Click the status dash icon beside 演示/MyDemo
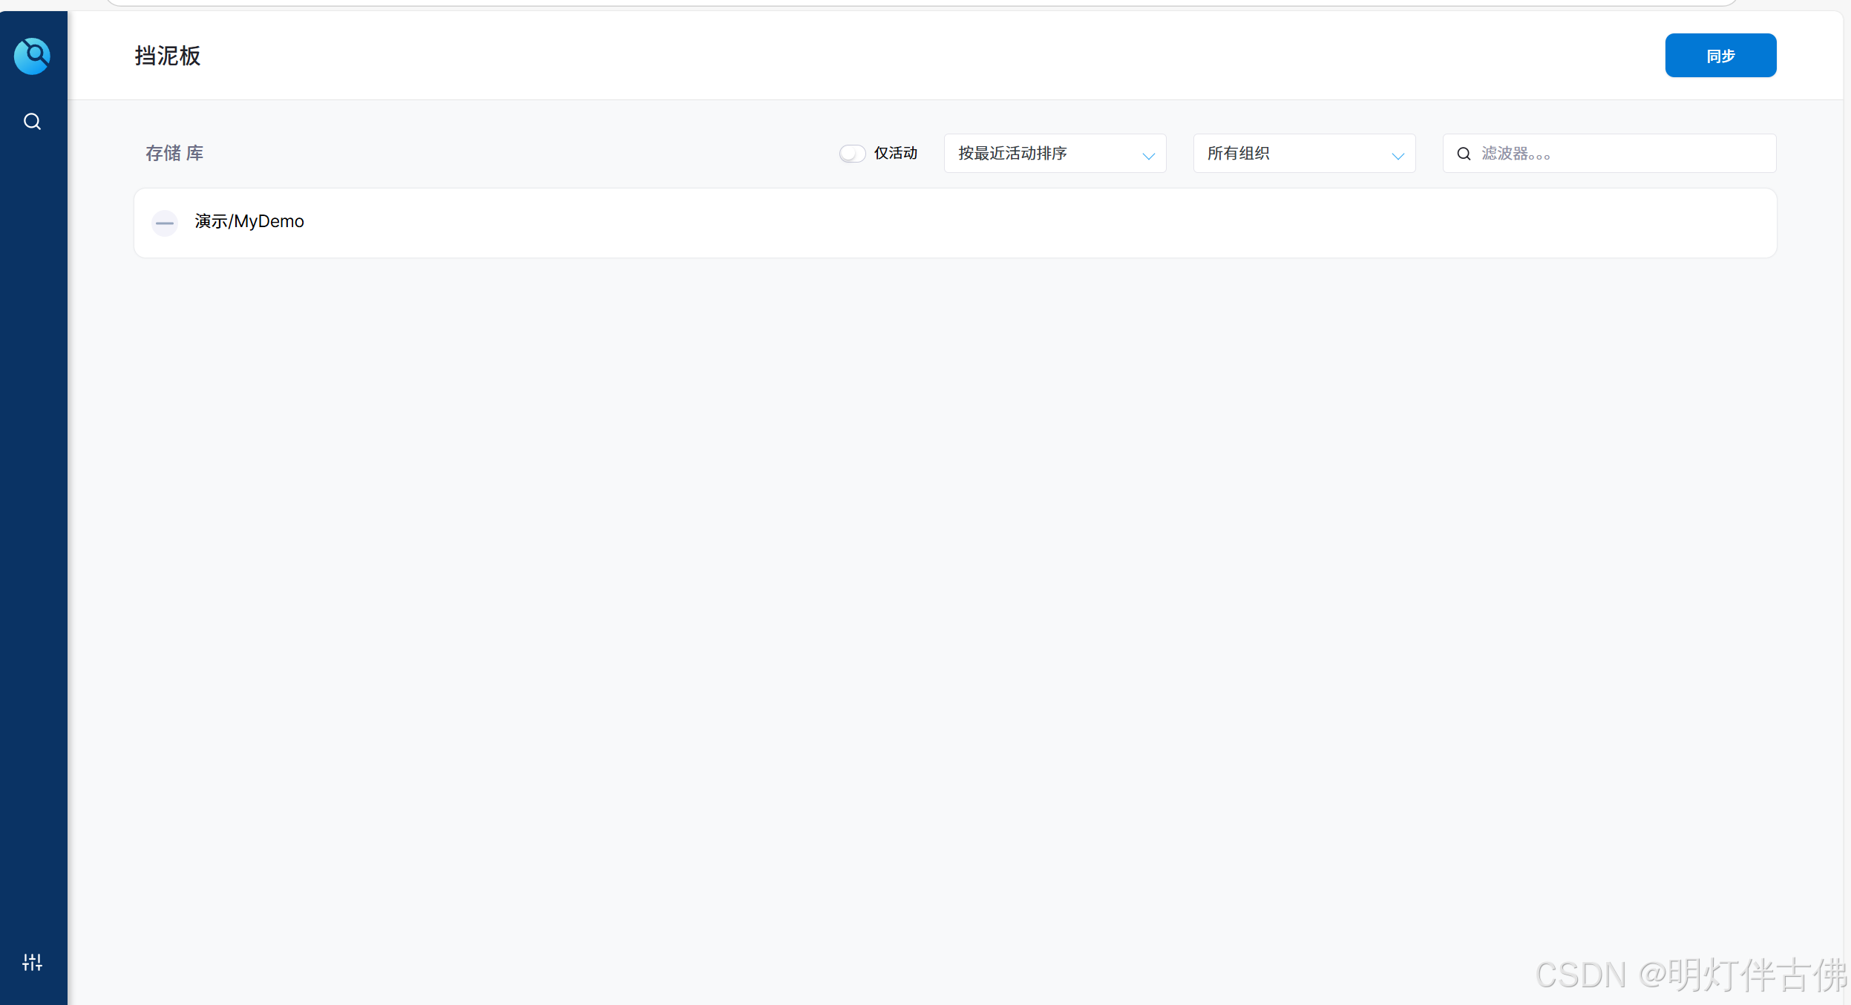This screenshot has width=1851, height=1005. [x=165, y=223]
